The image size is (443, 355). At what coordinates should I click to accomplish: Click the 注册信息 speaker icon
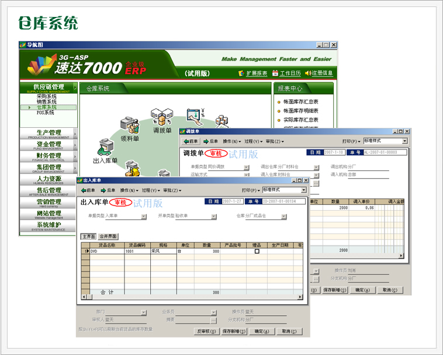tap(307, 73)
